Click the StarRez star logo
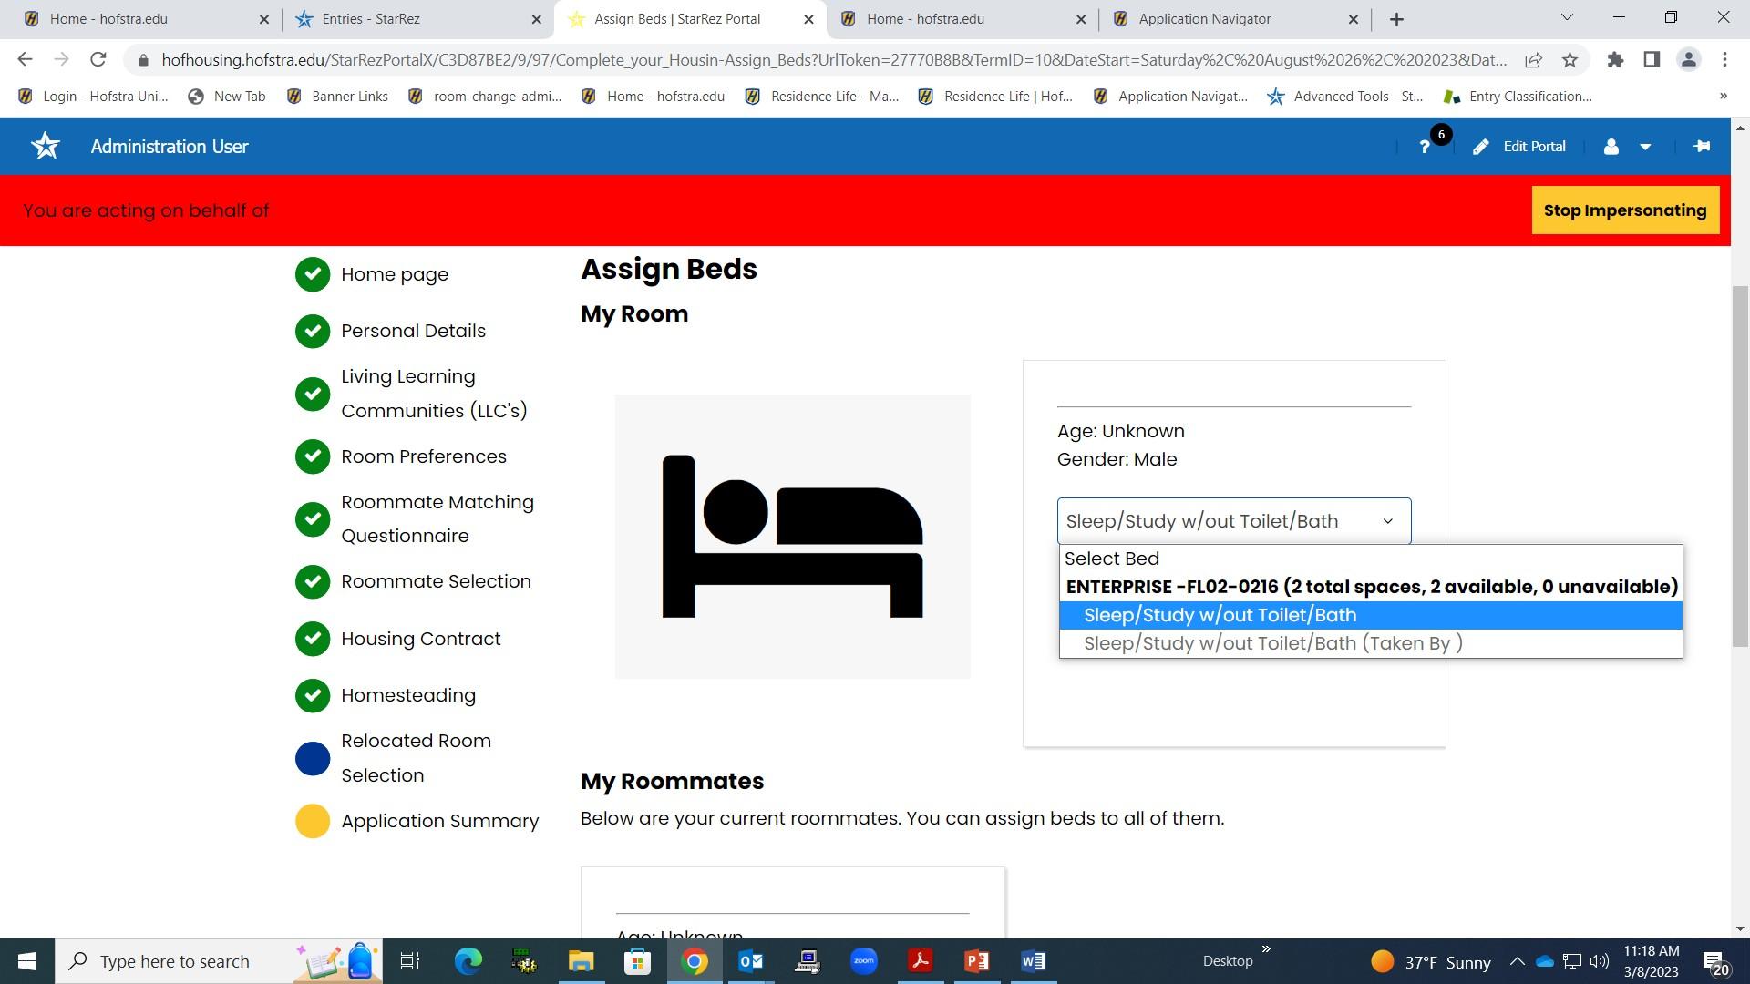The width and height of the screenshot is (1750, 984). point(46,146)
